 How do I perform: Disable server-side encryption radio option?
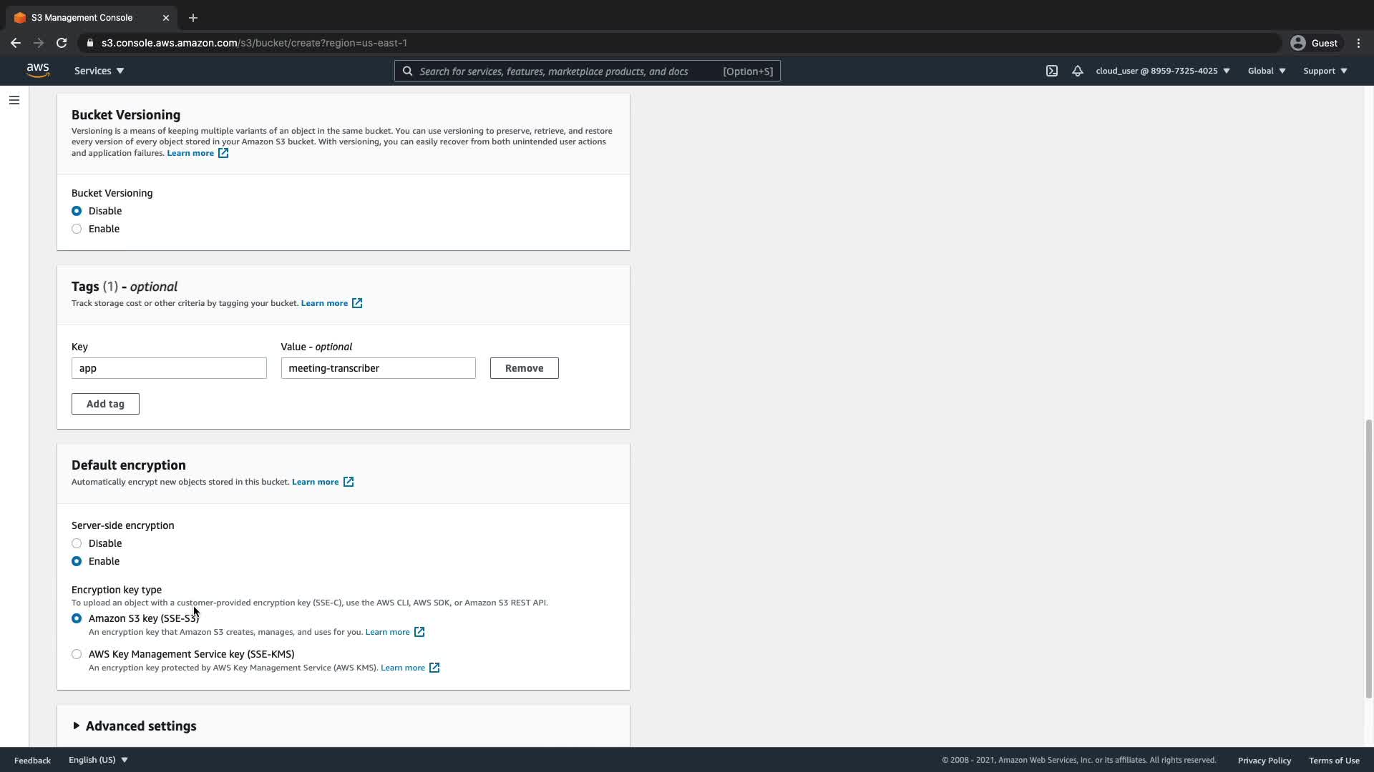click(x=77, y=543)
